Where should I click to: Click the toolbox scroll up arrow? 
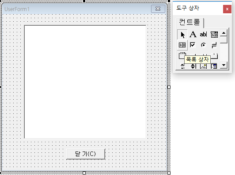pos(224,33)
